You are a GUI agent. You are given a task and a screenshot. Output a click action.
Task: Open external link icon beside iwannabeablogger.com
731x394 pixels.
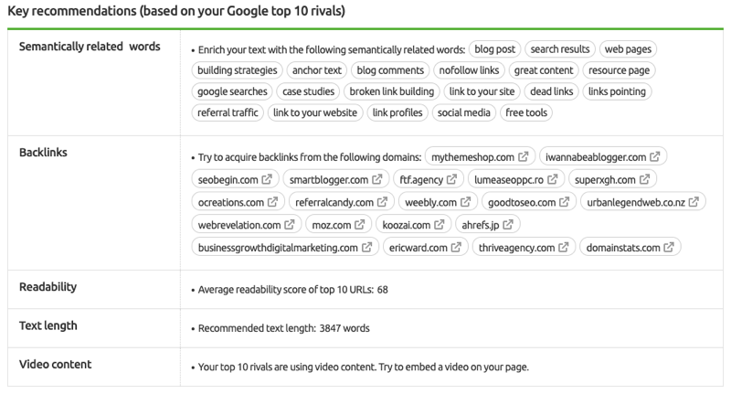655,156
